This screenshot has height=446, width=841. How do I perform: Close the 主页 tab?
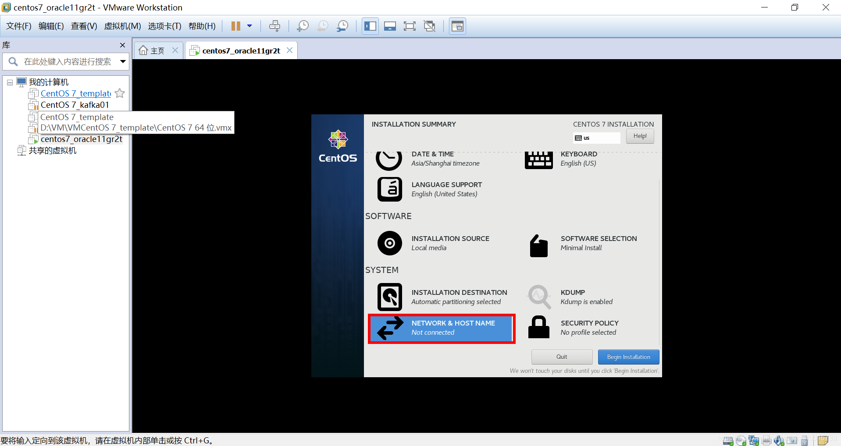[x=175, y=50]
